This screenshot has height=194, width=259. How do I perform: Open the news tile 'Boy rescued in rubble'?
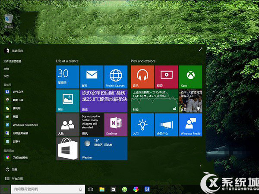[92, 125]
